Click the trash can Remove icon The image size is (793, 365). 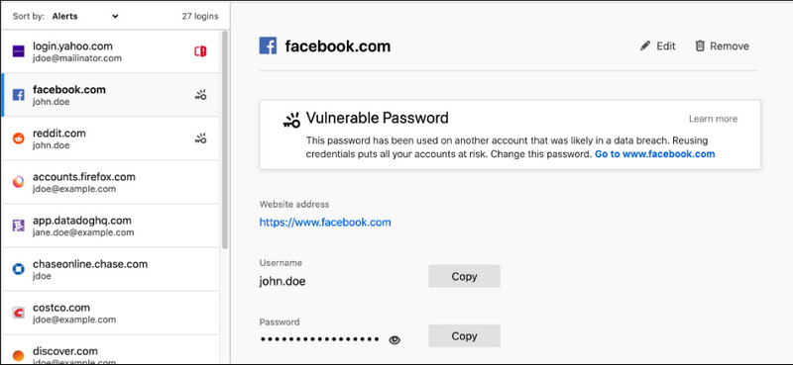coord(700,46)
